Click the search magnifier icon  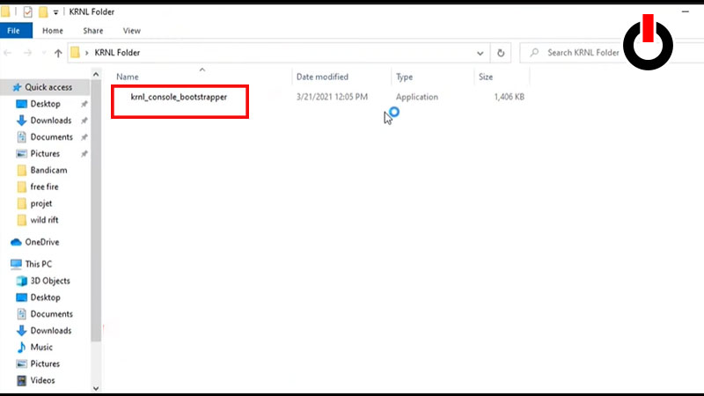pyautogui.click(x=534, y=53)
